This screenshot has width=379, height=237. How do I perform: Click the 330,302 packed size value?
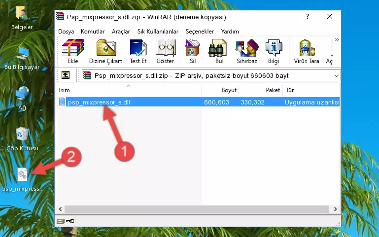[x=252, y=102]
